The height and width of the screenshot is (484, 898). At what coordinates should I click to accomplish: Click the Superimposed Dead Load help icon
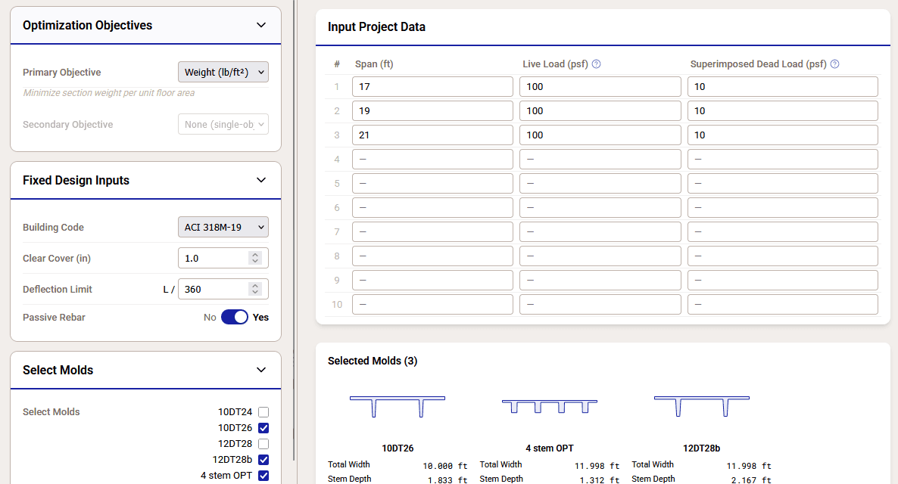point(834,64)
